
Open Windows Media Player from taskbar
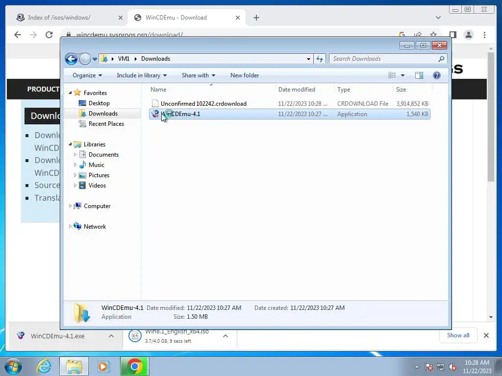click(x=103, y=366)
